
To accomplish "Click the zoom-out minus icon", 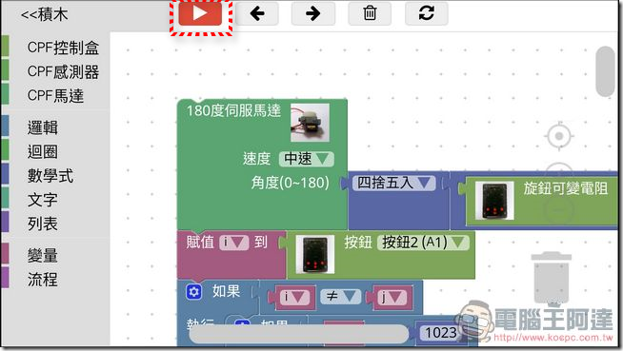I will point(558,210).
